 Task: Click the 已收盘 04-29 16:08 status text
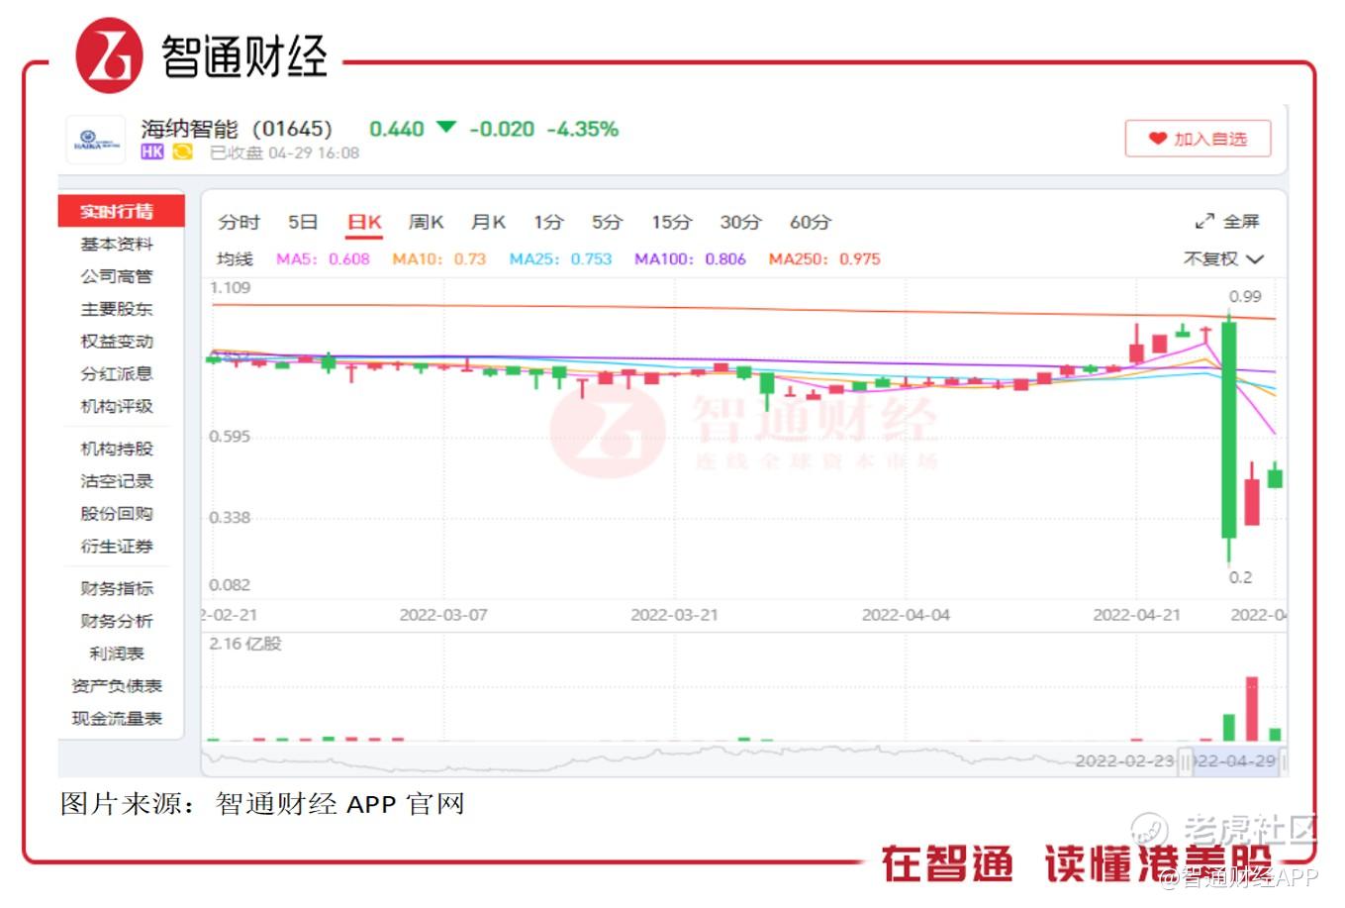coord(284,152)
